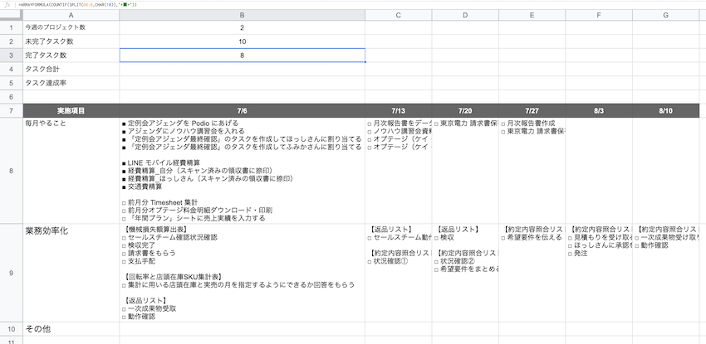Screen dimensions: 706x344
Task: Click the 毎月やること cell
Action: click(x=50, y=124)
